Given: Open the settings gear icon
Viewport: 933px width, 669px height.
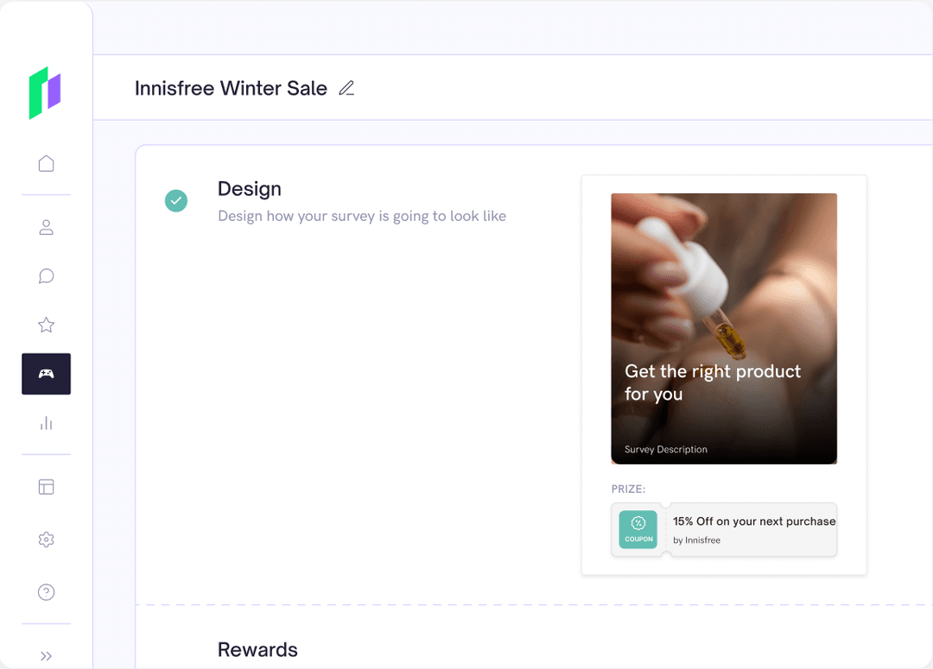Looking at the screenshot, I should pyautogui.click(x=47, y=540).
